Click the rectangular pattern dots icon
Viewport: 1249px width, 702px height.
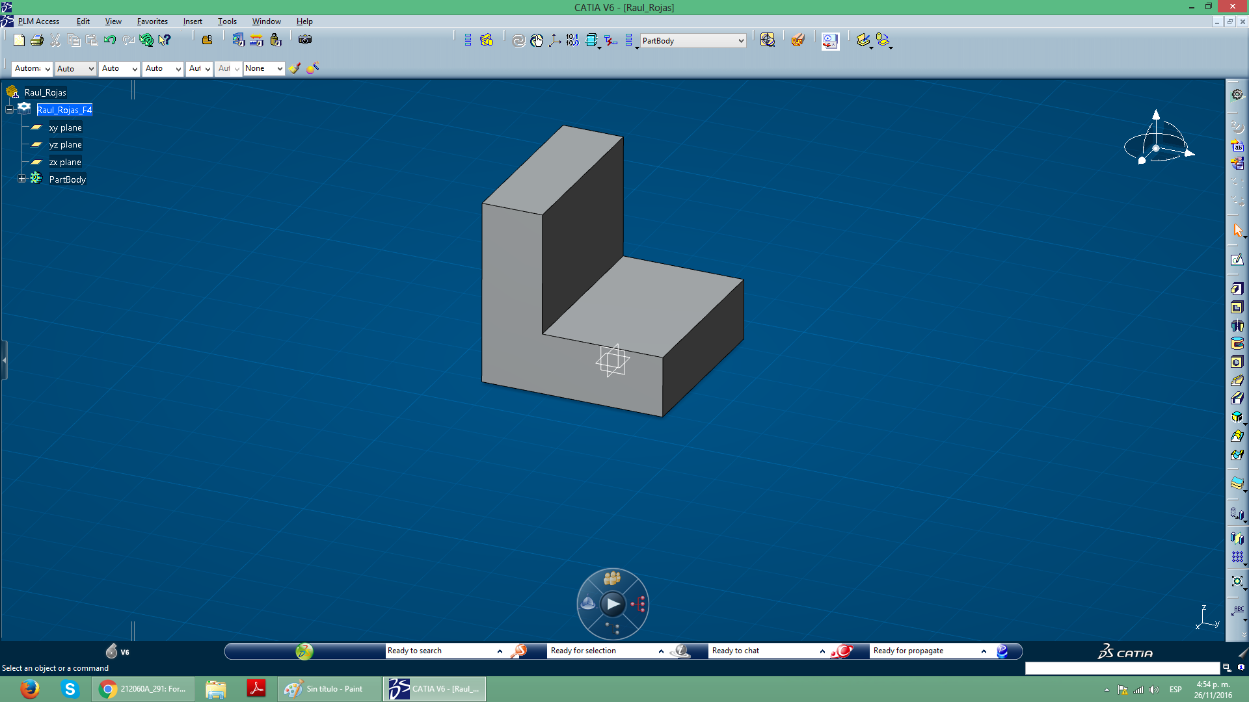(x=1237, y=557)
